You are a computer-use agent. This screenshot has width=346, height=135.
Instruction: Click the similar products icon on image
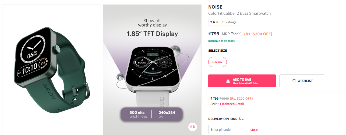[192, 126]
